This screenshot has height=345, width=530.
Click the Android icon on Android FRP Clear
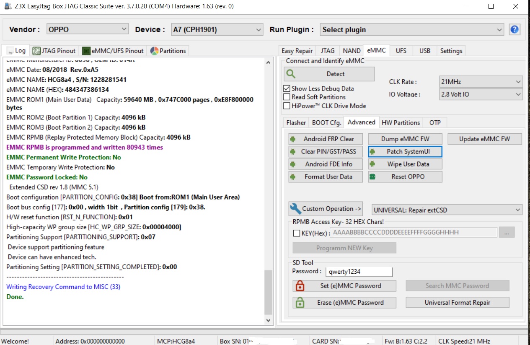pyautogui.click(x=293, y=139)
